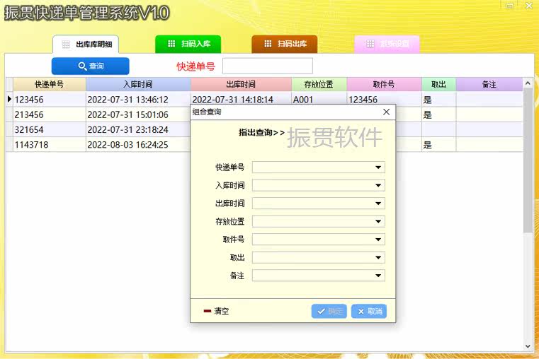Click 入库时间 2022-08-03 16:24:25
Image resolution: width=539 pixels, height=359 pixels.
point(138,145)
